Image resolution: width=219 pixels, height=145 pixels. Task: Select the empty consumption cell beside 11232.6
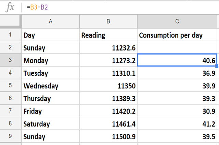[x=177, y=48]
